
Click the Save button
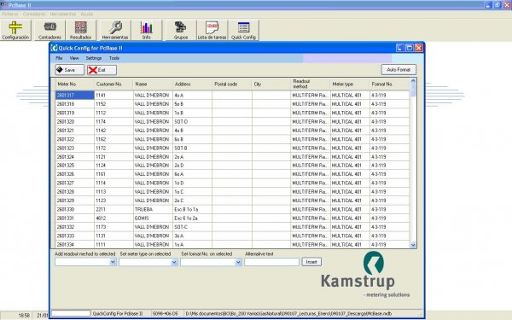click(x=70, y=70)
